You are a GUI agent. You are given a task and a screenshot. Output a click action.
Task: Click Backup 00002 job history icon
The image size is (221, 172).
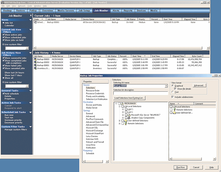[35, 62]
